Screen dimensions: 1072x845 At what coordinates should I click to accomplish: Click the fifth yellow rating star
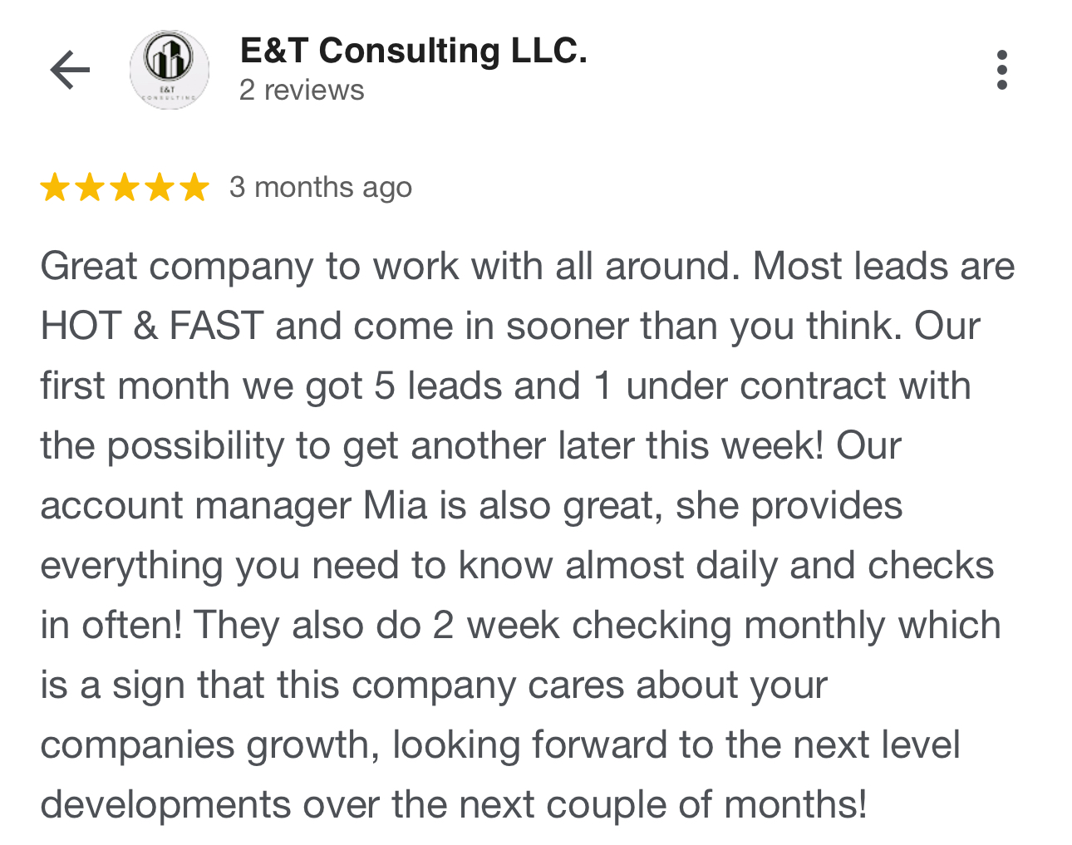click(194, 188)
